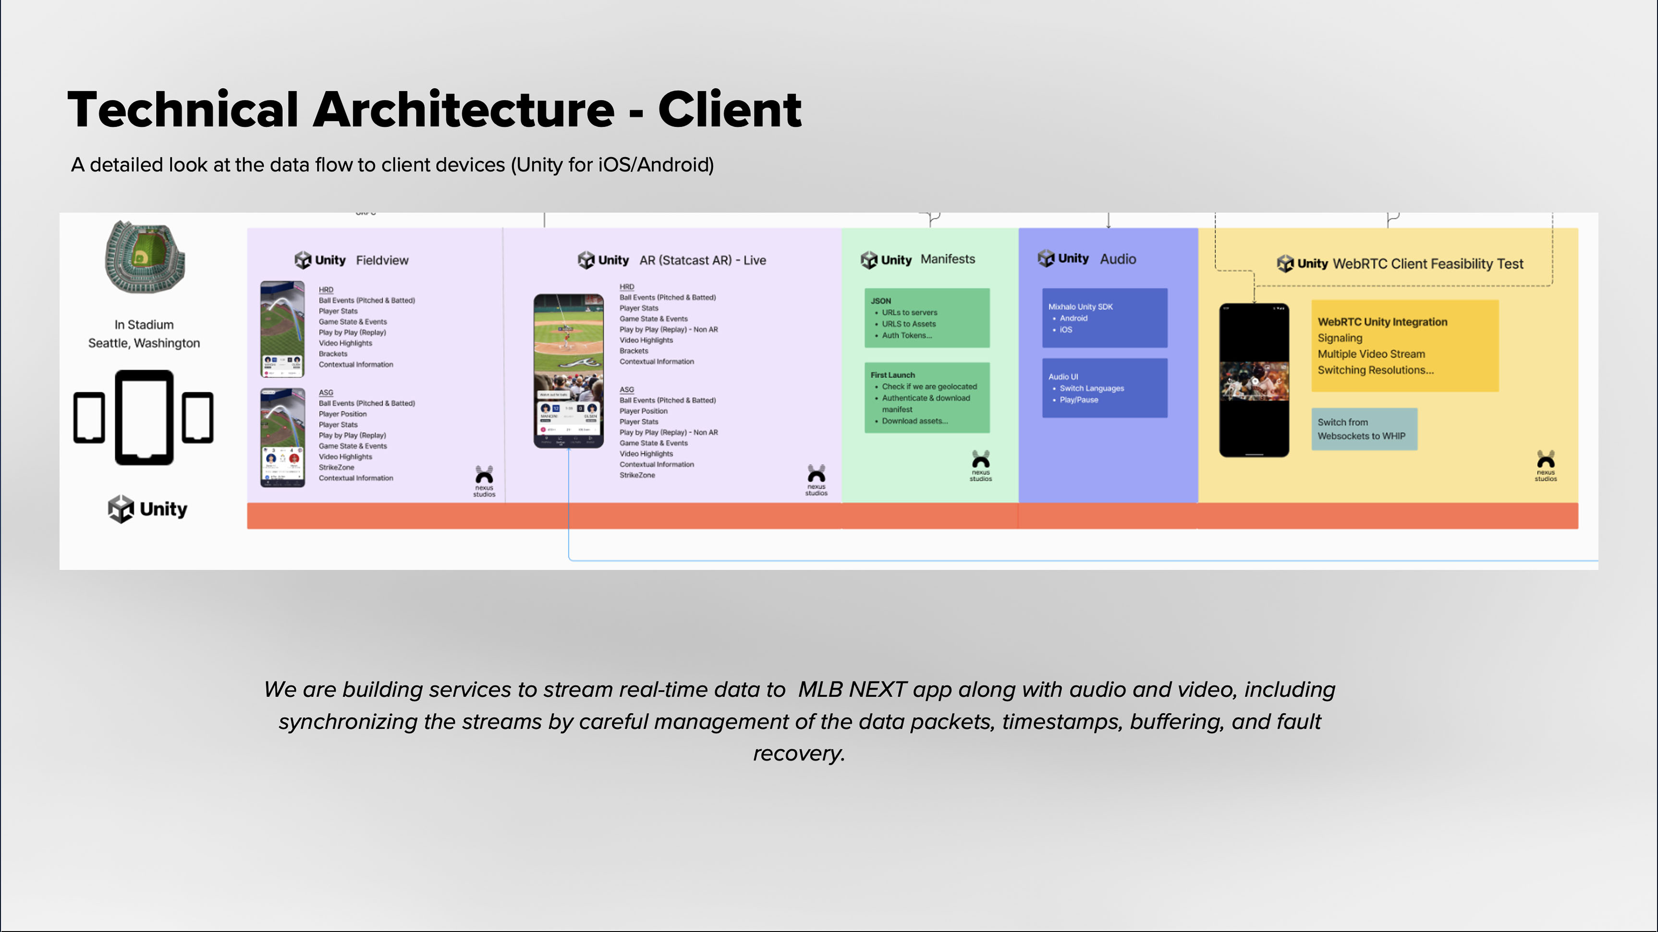Click the stadium aerial image
Viewport: 1658px width, 932px height.
145,256
